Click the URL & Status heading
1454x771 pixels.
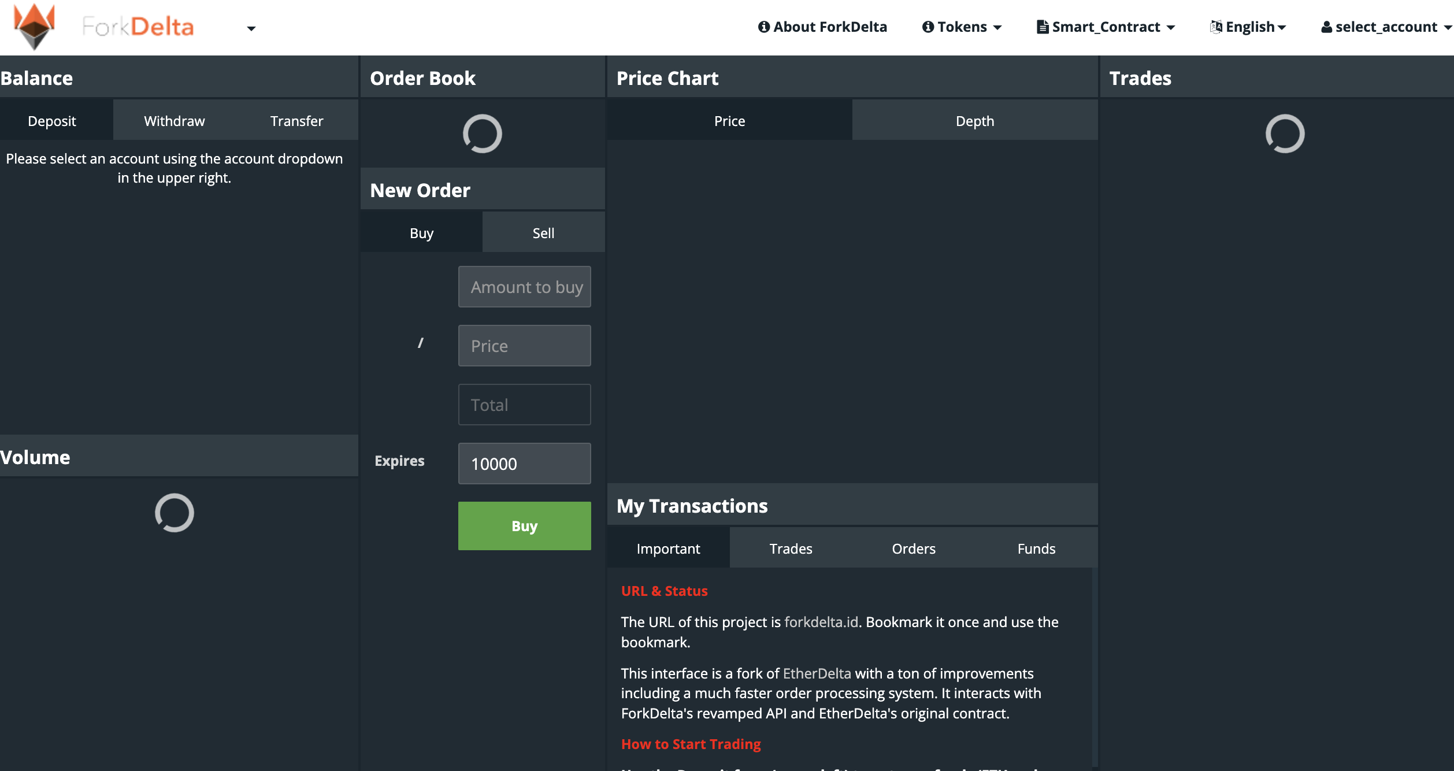[665, 591]
